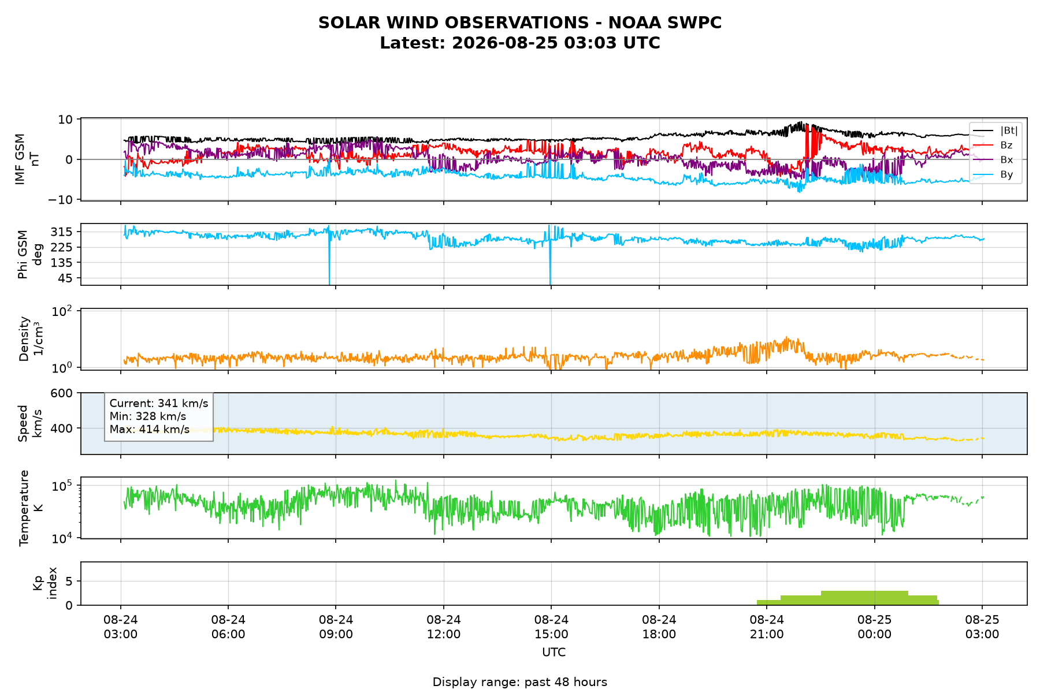Click the Max: 414 km/s text
The height and width of the screenshot is (693, 1040).
tap(150, 430)
